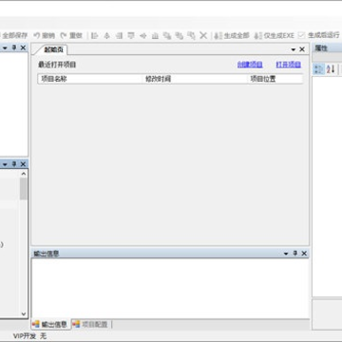Click the 创建项目 link

click(x=250, y=65)
